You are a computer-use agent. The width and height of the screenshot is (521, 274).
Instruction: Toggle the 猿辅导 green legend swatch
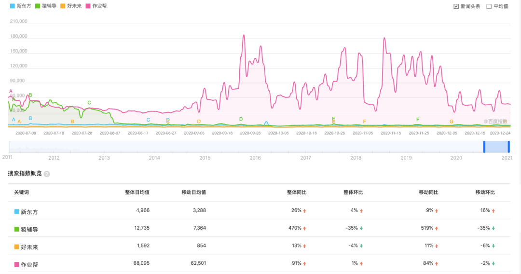click(38, 6)
